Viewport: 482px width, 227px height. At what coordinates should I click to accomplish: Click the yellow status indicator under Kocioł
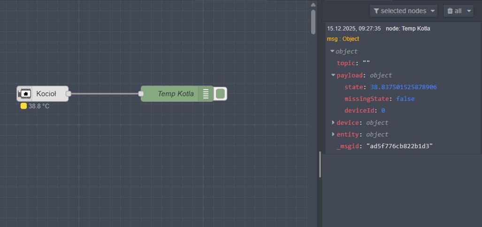tap(23, 106)
